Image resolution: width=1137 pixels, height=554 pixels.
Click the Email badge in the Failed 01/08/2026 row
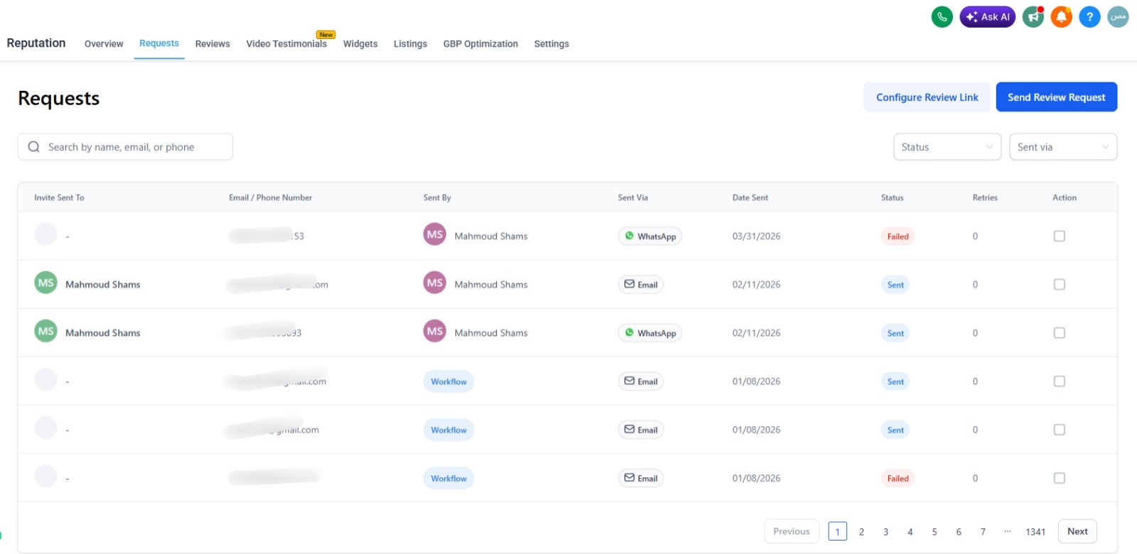click(640, 478)
